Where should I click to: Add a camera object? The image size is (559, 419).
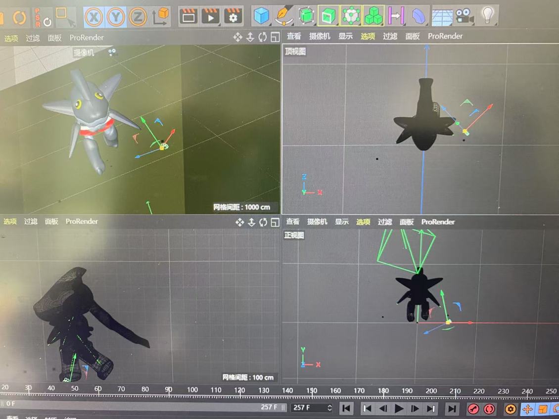coord(465,17)
